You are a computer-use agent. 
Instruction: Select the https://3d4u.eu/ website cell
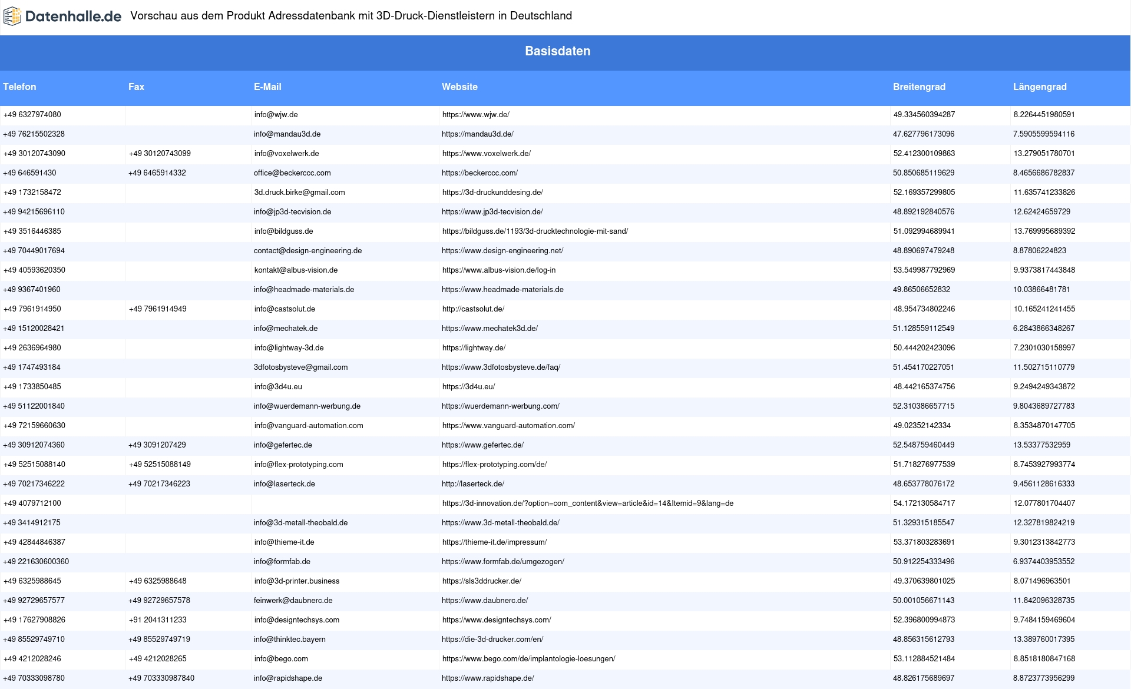[x=469, y=387]
